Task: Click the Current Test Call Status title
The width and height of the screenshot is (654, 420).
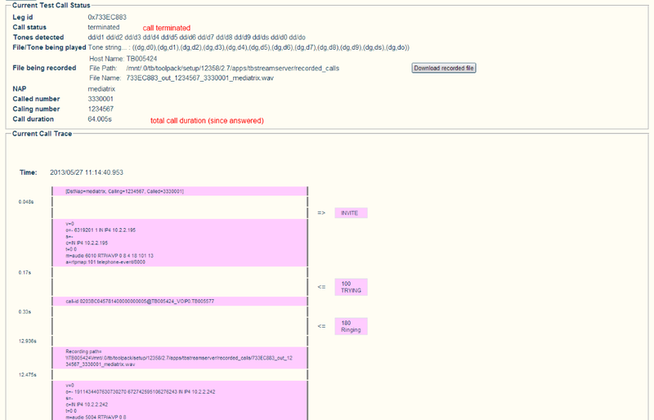Action: [x=52, y=6]
